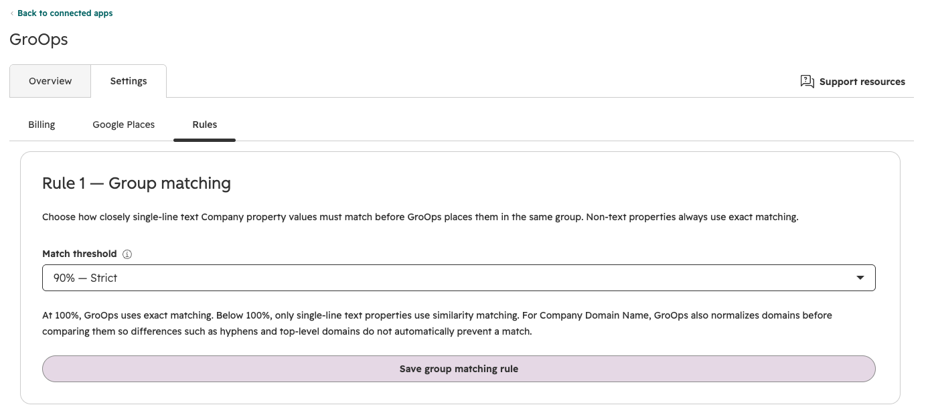Select the Rules sub-tab
930x417 pixels.
[205, 124]
